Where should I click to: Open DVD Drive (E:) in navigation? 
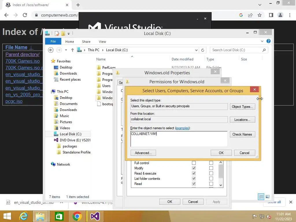(x=75, y=140)
